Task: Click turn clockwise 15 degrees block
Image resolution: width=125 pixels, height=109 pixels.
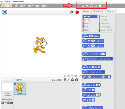Action: coord(93,41)
